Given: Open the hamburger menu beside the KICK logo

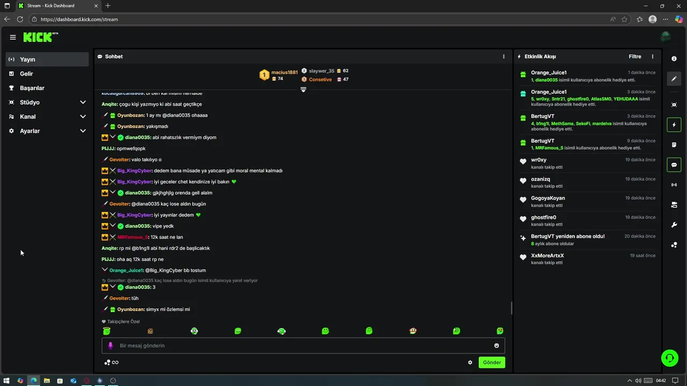Looking at the screenshot, I should point(13,37).
